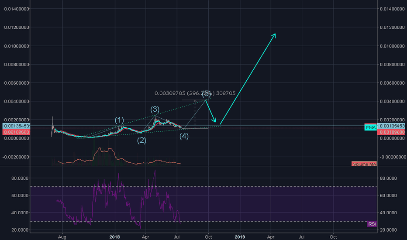This screenshot has width=407, height=240.
Task: Click the last Oct label on time axis
Action: [x=333, y=237]
